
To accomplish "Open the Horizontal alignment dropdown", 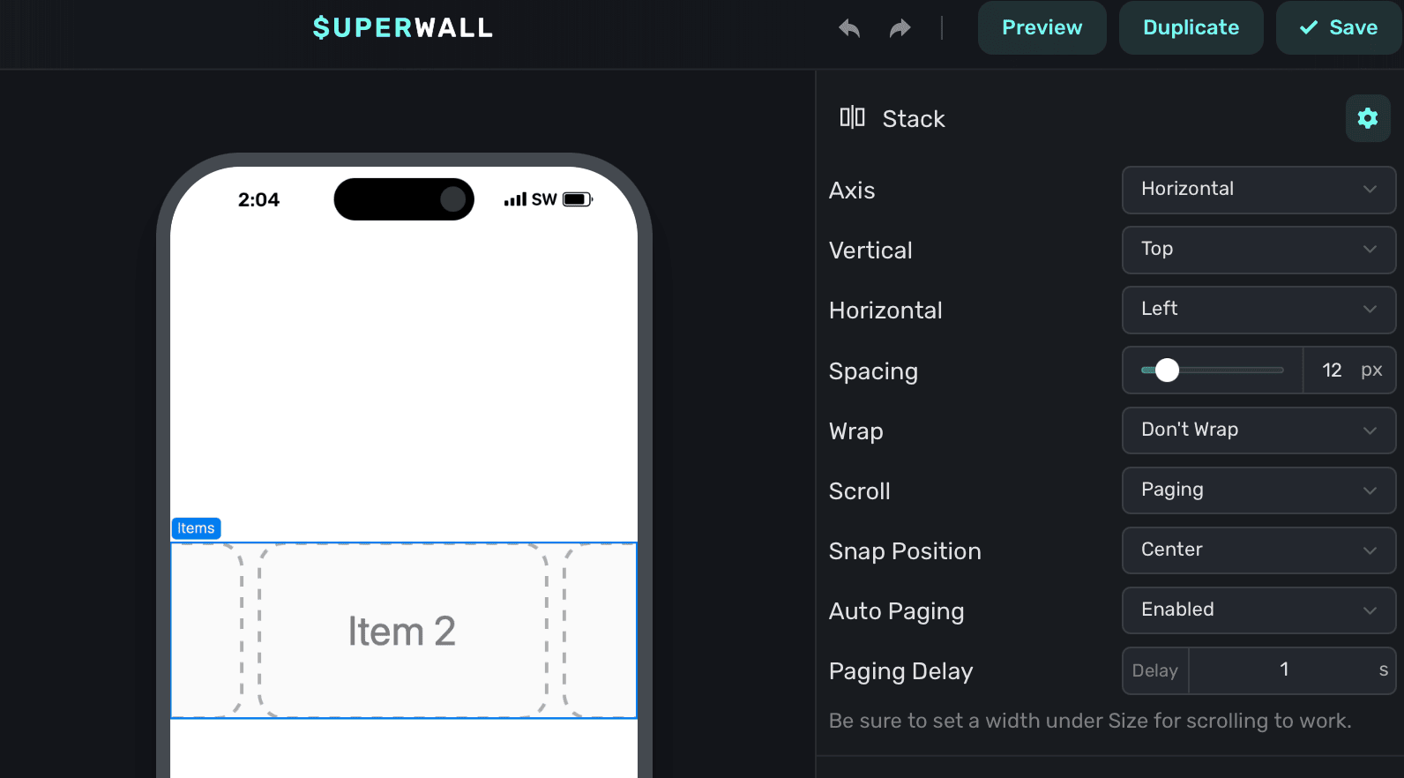I will click(x=1258, y=310).
